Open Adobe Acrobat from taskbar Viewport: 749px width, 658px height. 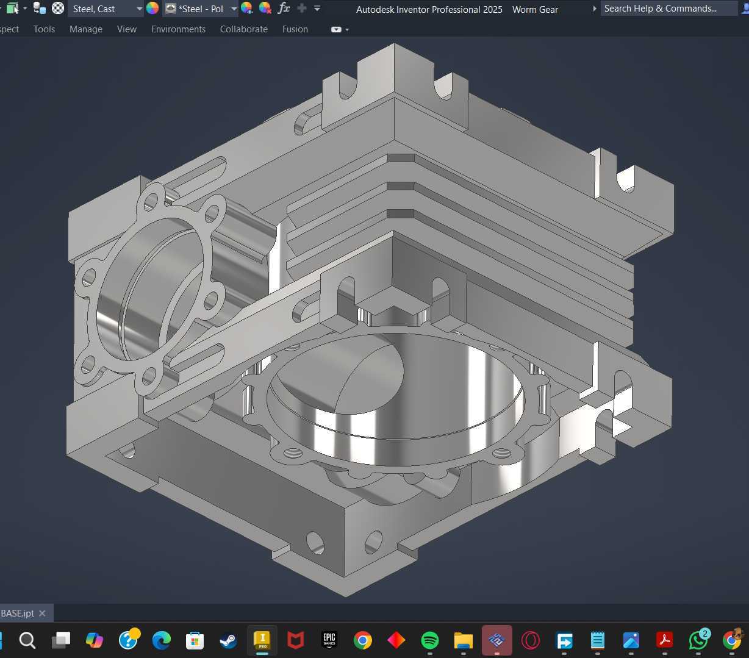click(x=664, y=640)
